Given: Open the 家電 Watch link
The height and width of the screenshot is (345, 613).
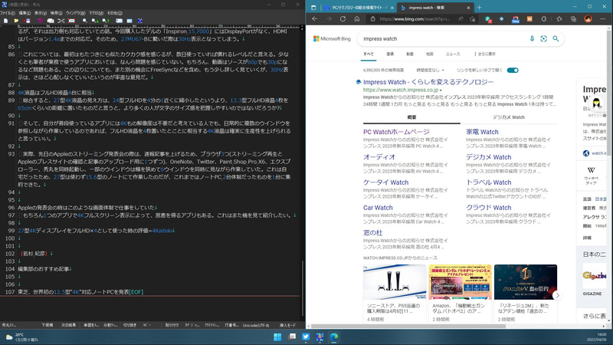Looking at the screenshot, I should pos(482,132).
